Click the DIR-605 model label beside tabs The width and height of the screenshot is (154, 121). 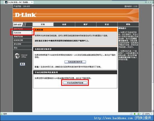[18, 24]
